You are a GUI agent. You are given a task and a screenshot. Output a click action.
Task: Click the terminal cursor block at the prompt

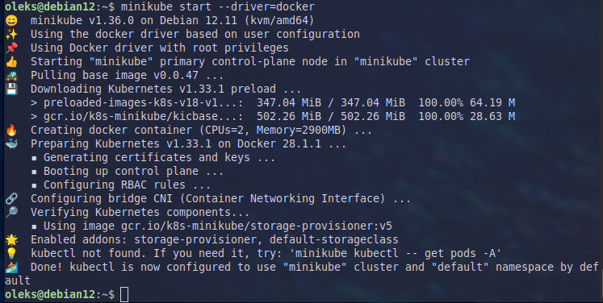click(124, 295)
